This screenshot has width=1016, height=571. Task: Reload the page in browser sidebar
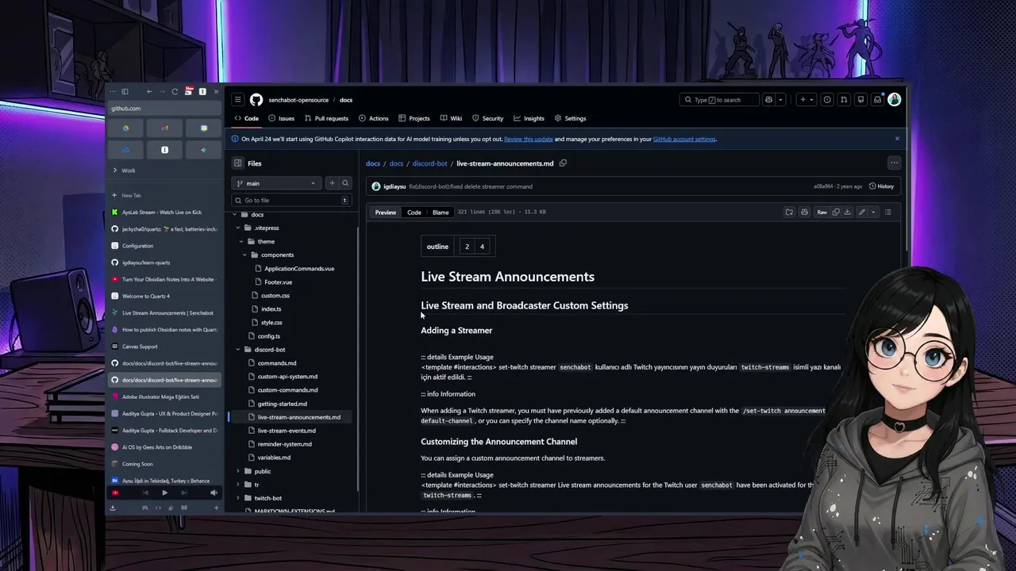[175, 91]
